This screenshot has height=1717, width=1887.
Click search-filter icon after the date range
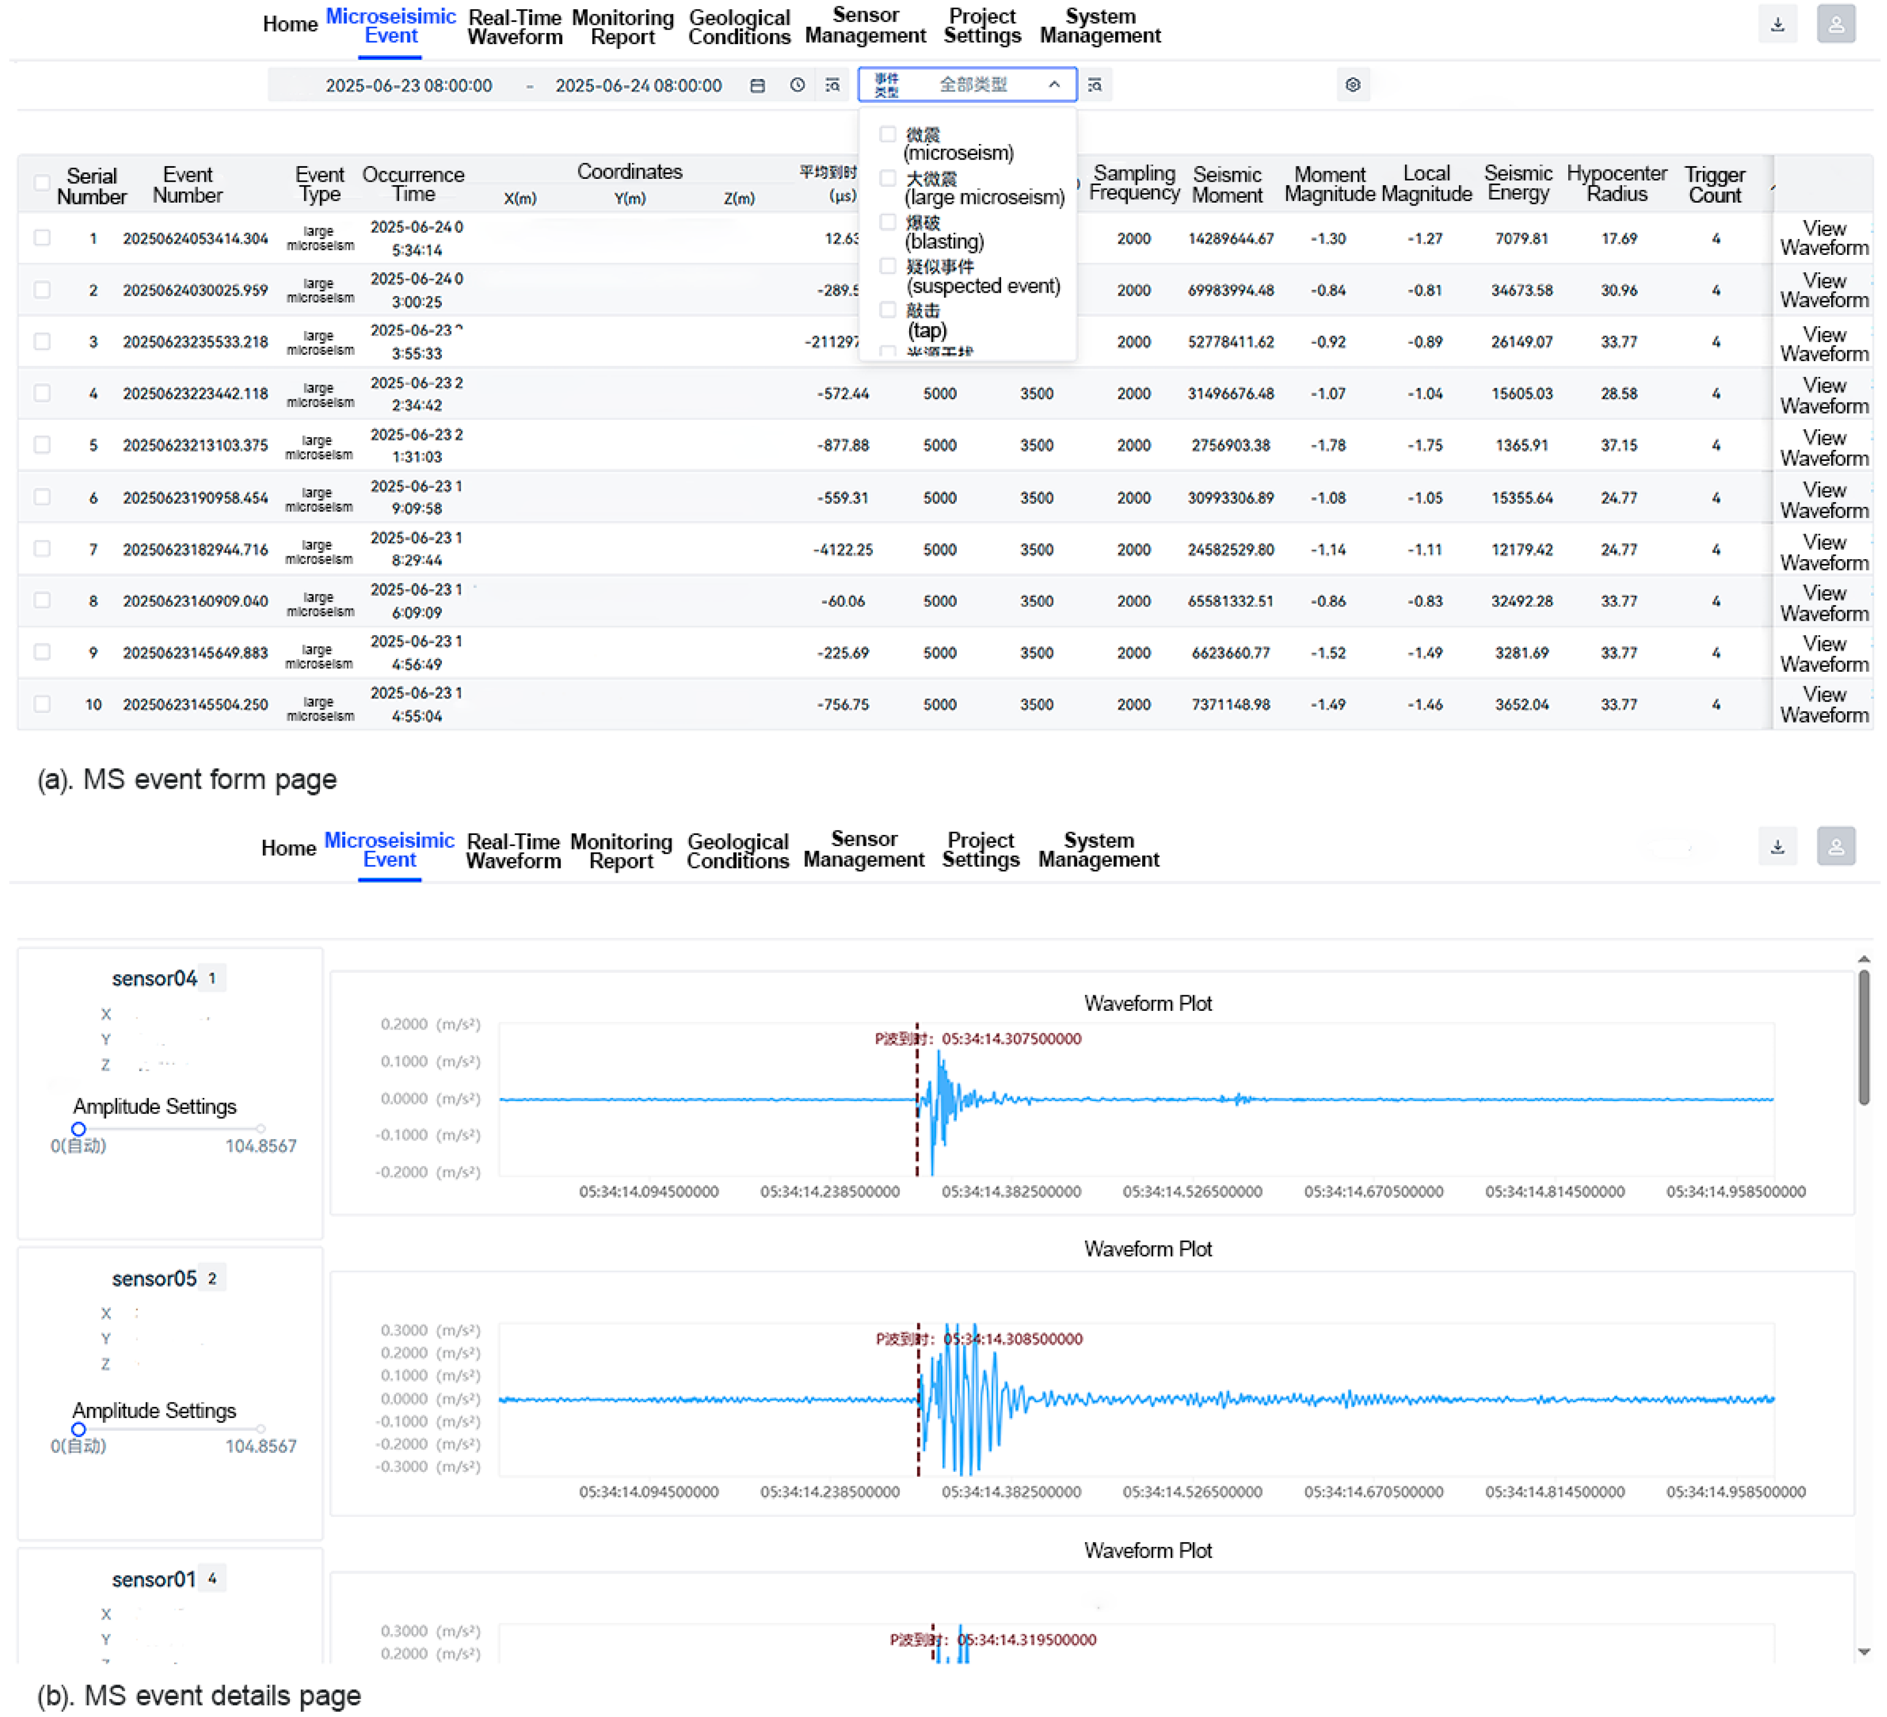pos(833,85)
